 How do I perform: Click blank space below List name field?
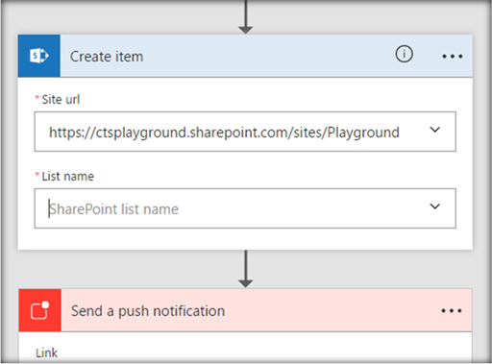(245, 239)
